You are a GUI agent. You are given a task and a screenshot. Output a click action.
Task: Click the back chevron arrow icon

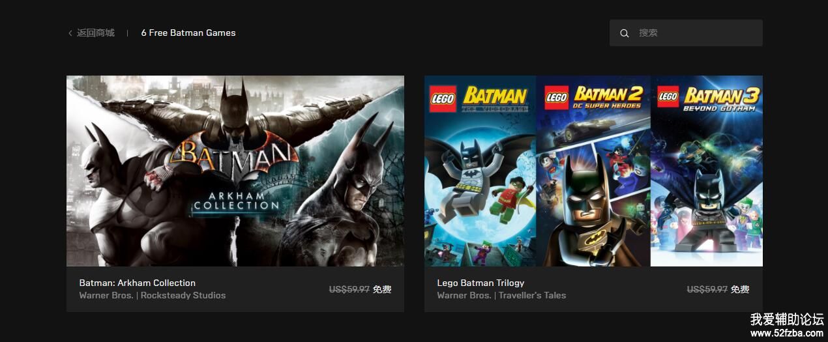pyautogui.click(x=70, y=33)
